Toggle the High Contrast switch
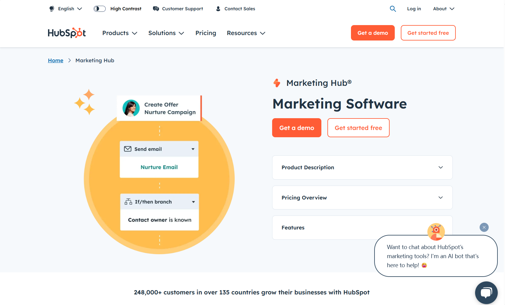The image size is (505, 305). [x=100, y=9]
